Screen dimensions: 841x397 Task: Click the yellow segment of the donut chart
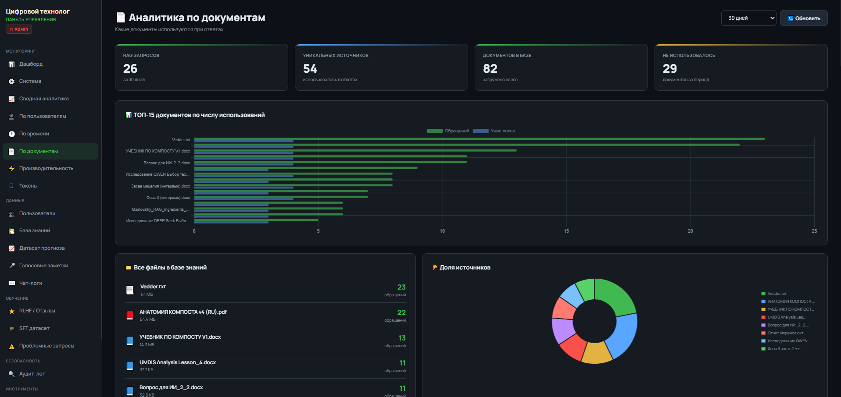[596, 354]
